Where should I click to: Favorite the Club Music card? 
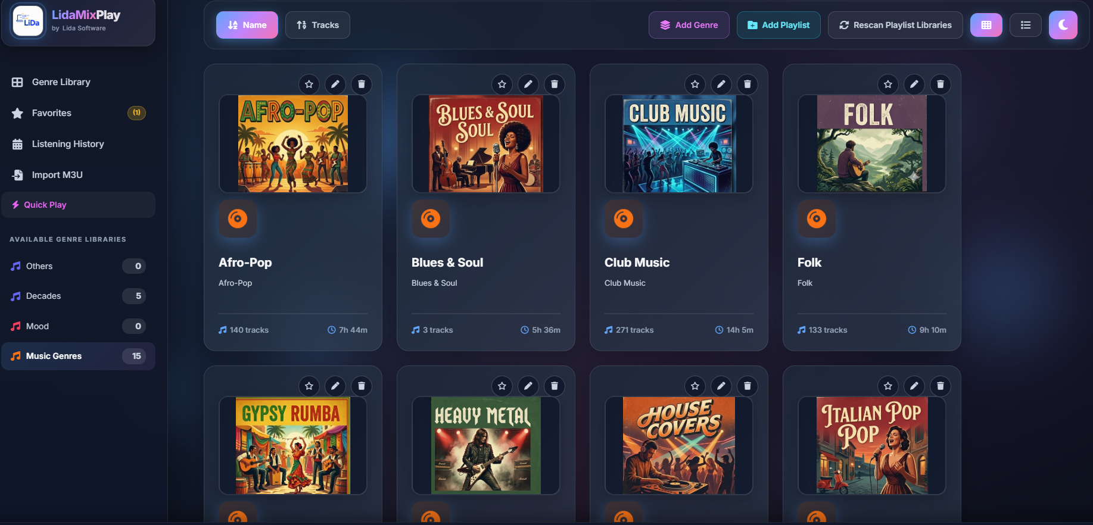click(695, 85)
